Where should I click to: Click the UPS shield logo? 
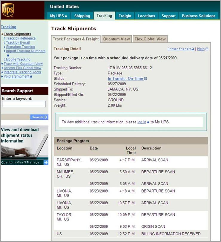point(8,10)
